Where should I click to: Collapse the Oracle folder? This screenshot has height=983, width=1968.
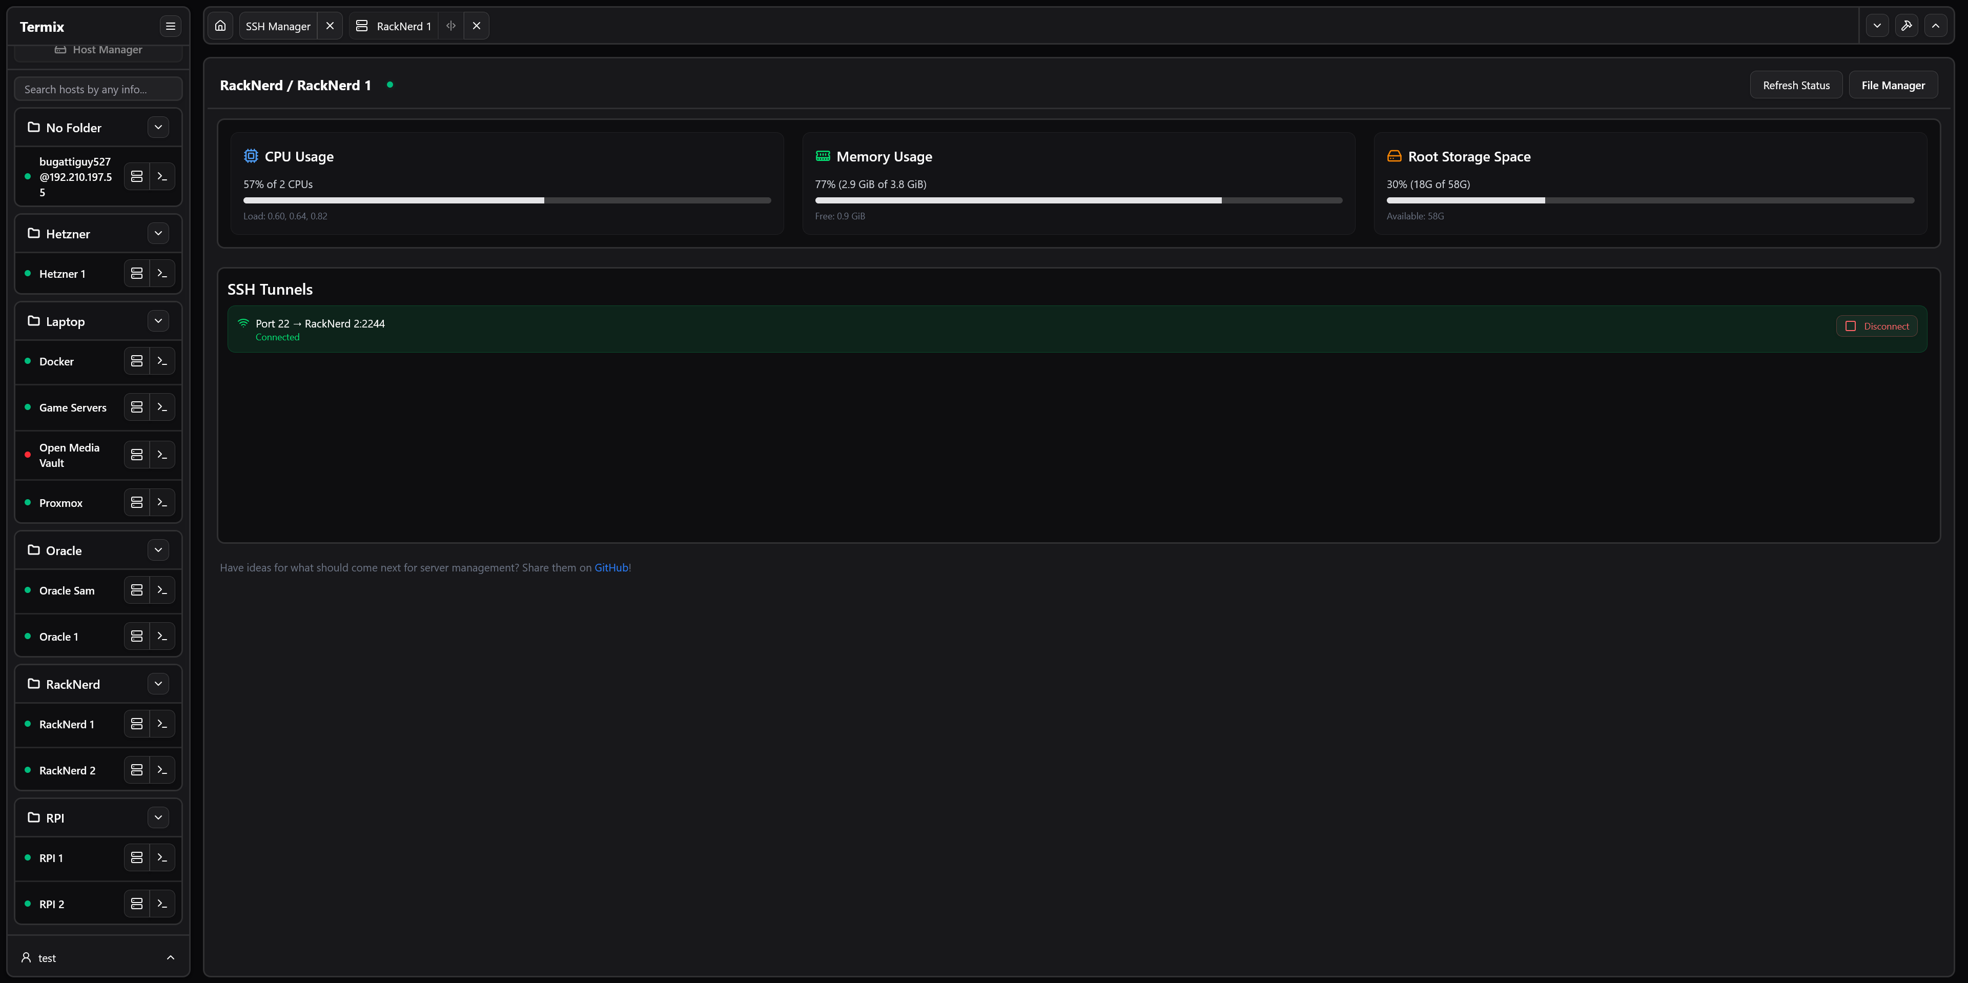[x=158, y=550]
